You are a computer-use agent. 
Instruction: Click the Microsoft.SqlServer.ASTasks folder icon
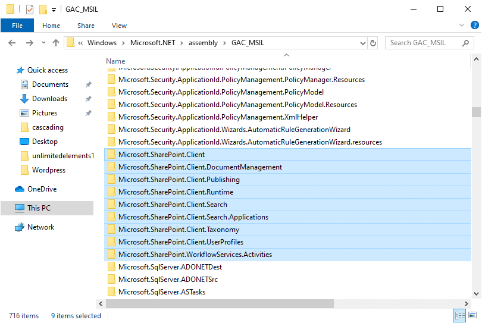coord(111,292)
